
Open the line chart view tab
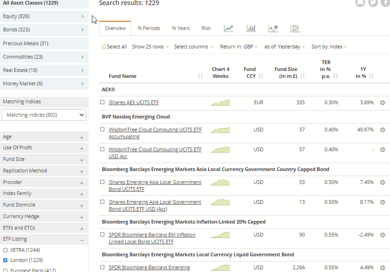click(x=228, y=28)
